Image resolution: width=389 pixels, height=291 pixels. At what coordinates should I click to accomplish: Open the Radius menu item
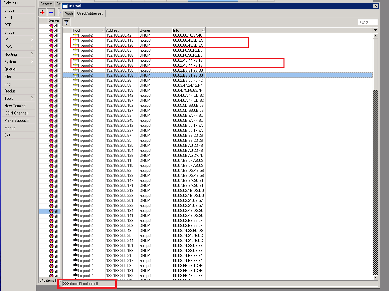(x=10, y=91)
